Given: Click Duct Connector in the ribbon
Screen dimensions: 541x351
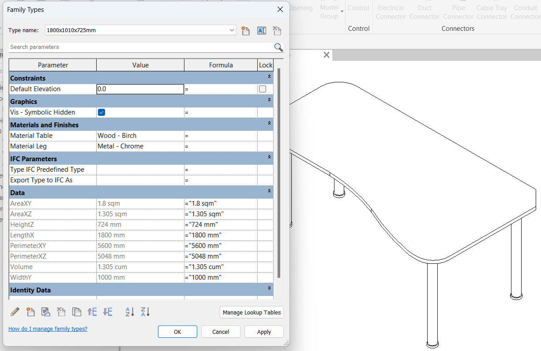Looking at the screenshot, I should tap(425, 12).
